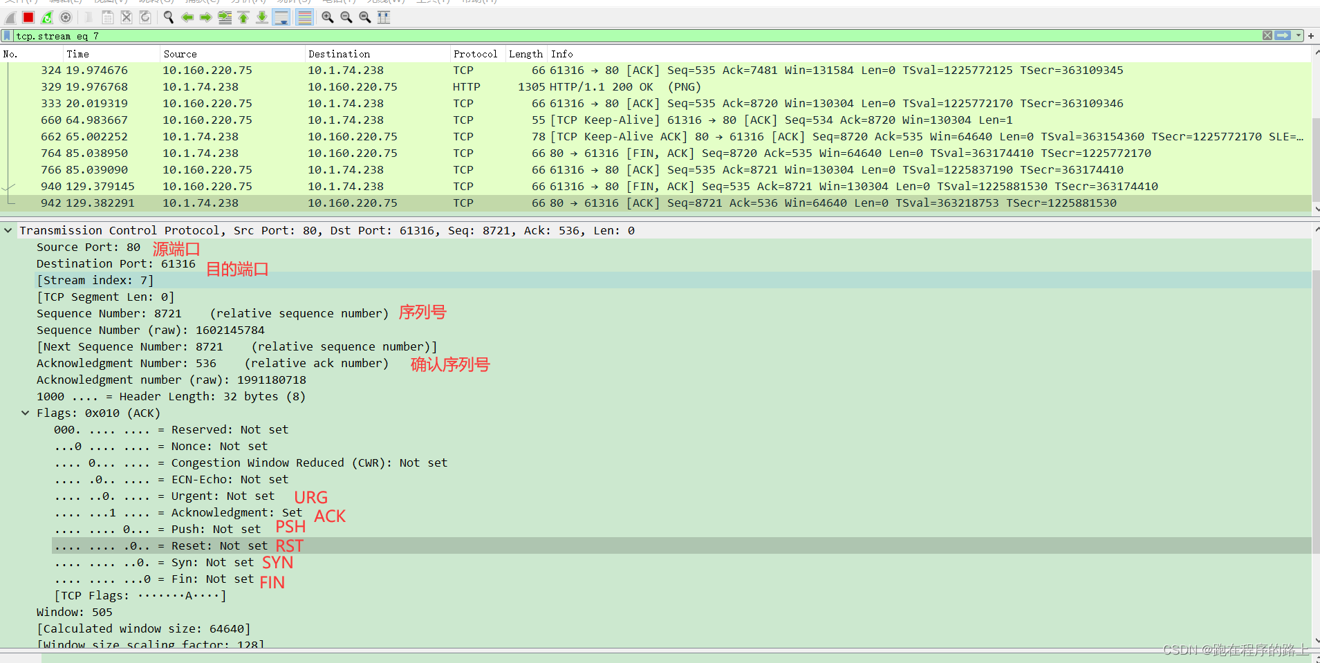Reload the capture file
The image size is (1320, 663).
pos(145,17)
